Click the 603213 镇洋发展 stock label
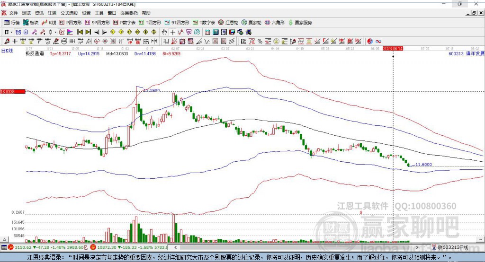 (x=466, y=54)
